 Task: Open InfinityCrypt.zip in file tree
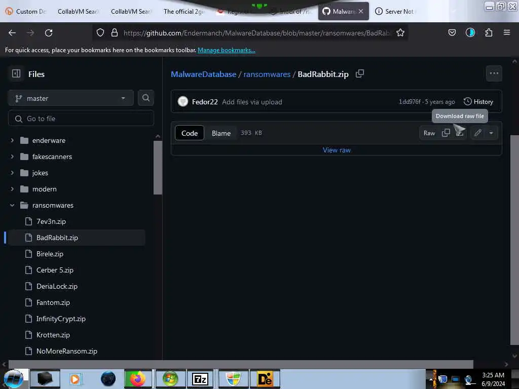click(x=61, y=319)
